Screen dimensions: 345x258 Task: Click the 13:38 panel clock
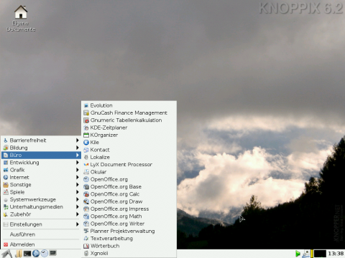click(x=336, y=254)
